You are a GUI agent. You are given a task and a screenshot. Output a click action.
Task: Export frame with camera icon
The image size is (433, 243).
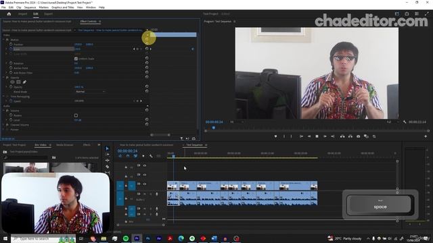[358, 136]
